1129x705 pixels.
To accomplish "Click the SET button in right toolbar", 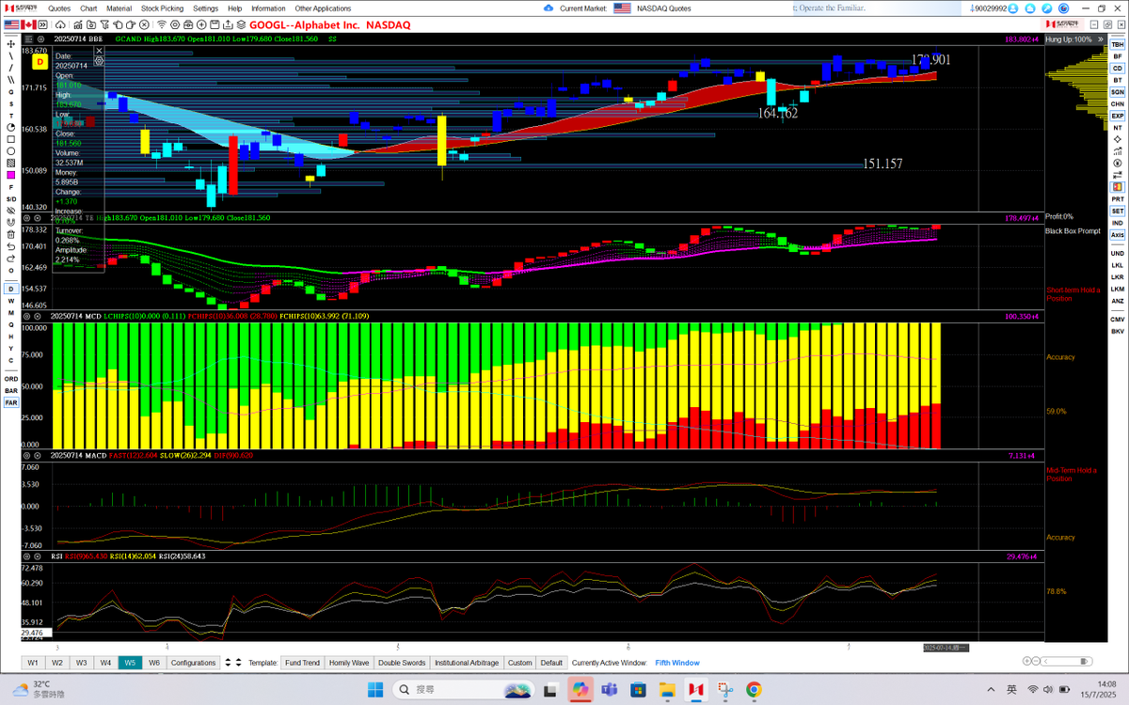I will [1118, 211].
